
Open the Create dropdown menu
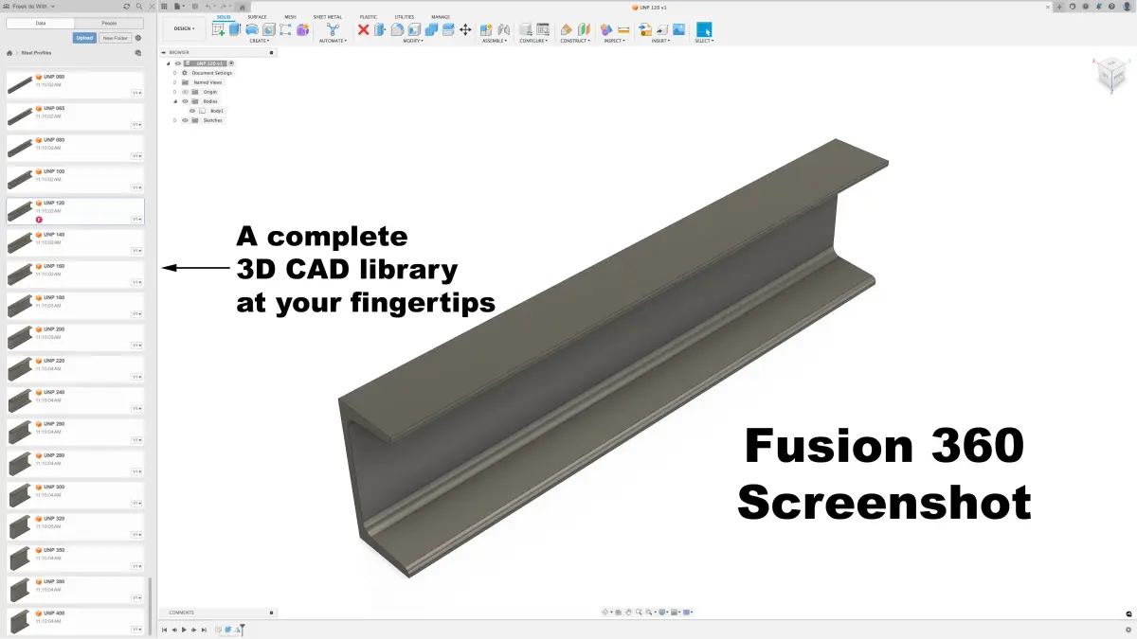(x=259, y=41)
